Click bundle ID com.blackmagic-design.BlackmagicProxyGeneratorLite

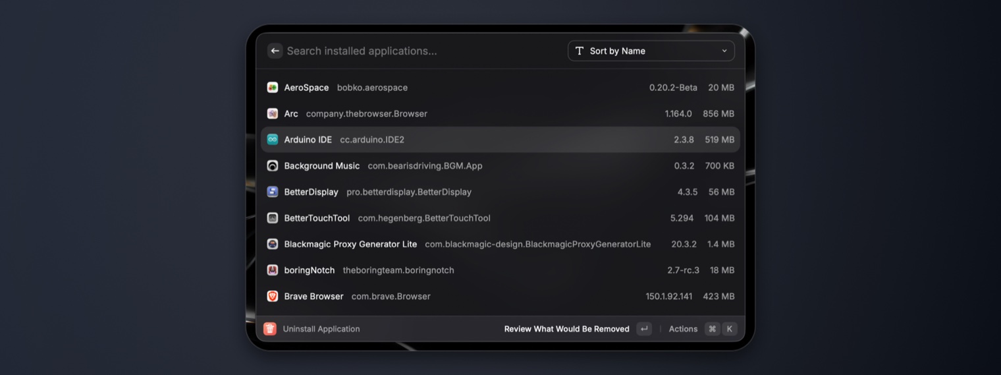[538, 244]
